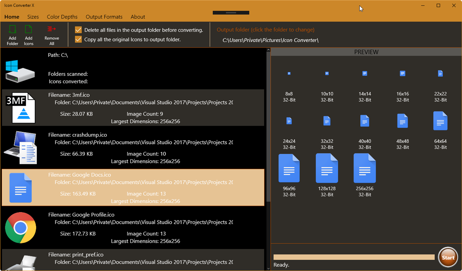The width and height of the screenshot is (462, 271).
Task: Click the 3MF file icon thumbnail
Action: (21, 108)
